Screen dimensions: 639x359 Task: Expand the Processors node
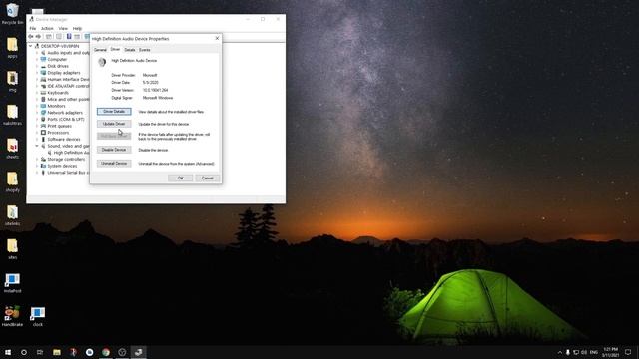pos(37,133)
